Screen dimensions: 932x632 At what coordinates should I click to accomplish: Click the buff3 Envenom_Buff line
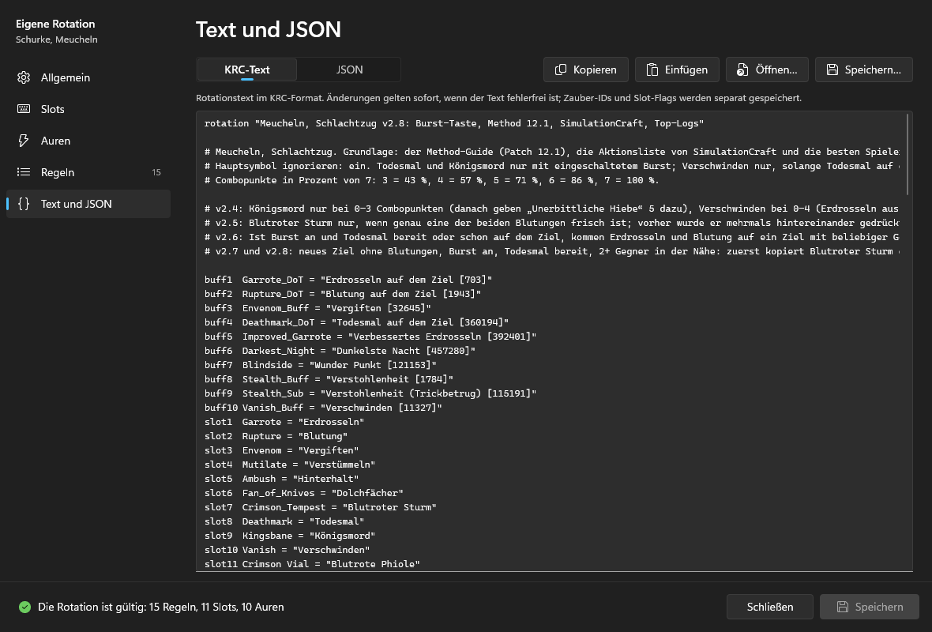[x=318, y=308]
